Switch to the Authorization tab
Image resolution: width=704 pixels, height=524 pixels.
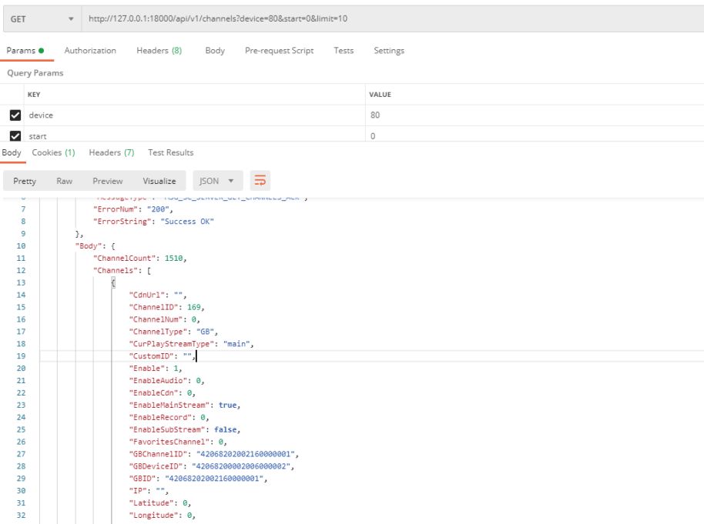coord(90,51)
